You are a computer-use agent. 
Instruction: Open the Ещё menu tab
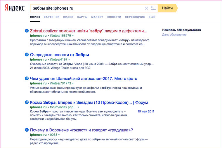pyautogui.click(x=152, y=17)
